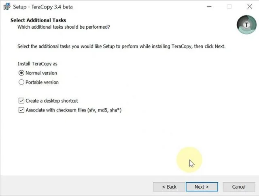This screenshot has width=259, height=196.
Task: Close the TeraCopy setup window
Action: click(x=250, y=7)
